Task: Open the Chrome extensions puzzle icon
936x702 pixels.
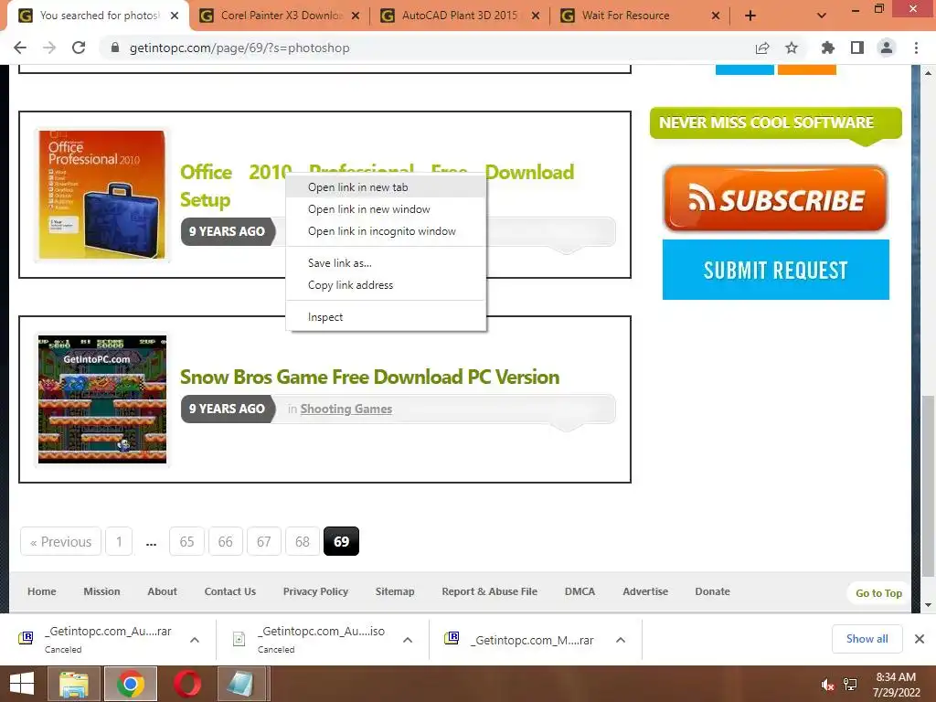Action: click(828, 48)
